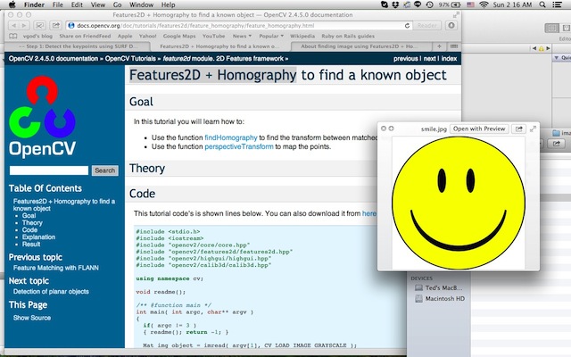Select Macintosh HD in Finder sidebar
The height and width of the screenshot is (357, 571).
click(440, 299)
